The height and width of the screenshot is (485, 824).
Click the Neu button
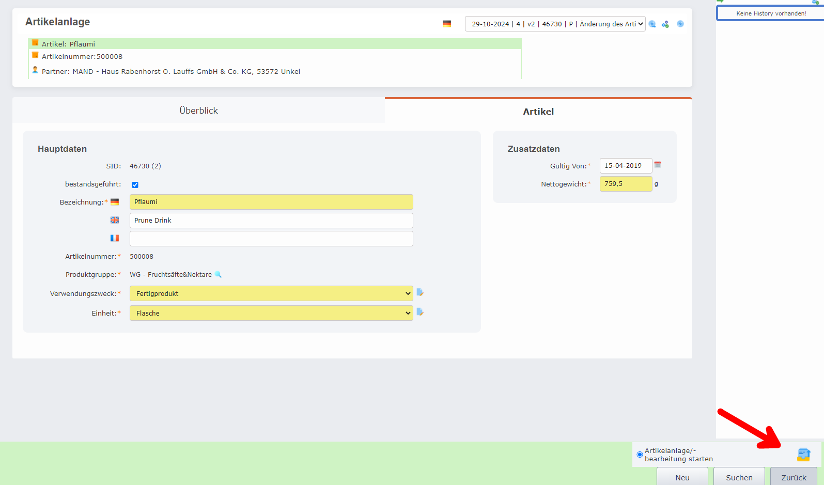(x=682, y=477)
